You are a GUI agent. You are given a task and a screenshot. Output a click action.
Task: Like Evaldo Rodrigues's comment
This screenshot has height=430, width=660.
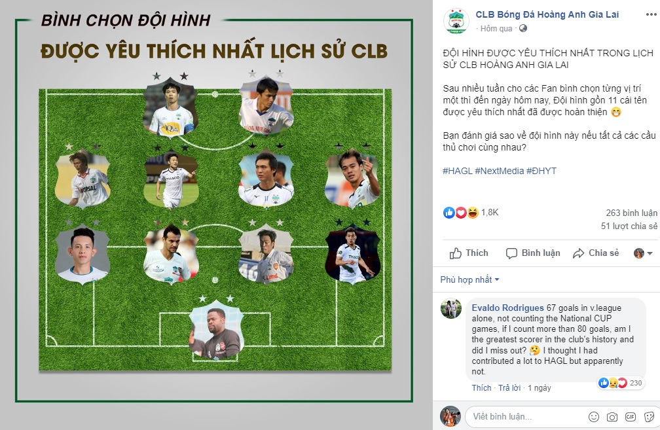(481, 387)
